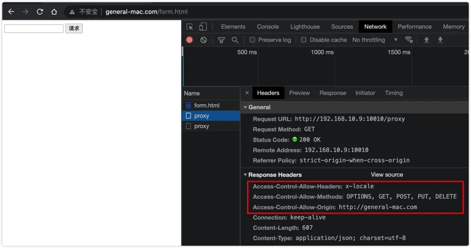Click the 1000 ms timeline marker

pyautogui.click(x=322, y=52)
